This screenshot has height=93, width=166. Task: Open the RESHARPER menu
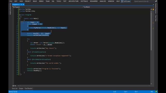click(94, 1)
